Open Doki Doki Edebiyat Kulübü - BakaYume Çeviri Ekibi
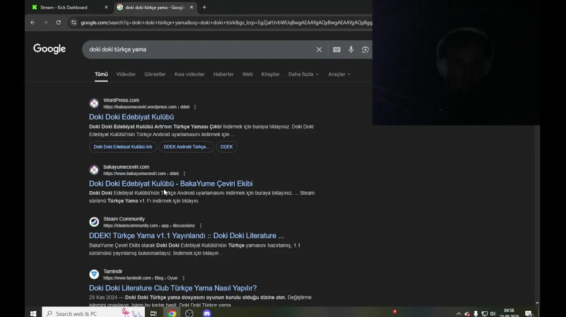The width and height of the screenshot is (566, 317). pyautogui.click(x=171, y=184)
